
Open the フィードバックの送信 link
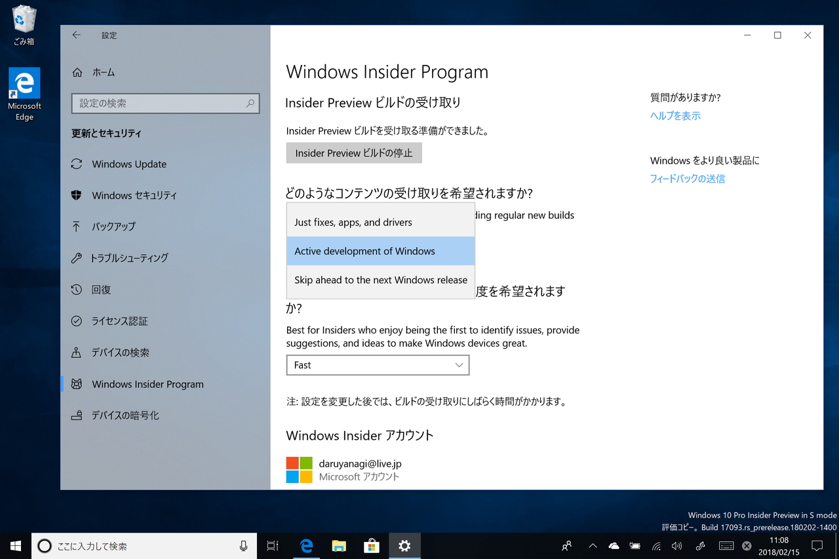687,178
